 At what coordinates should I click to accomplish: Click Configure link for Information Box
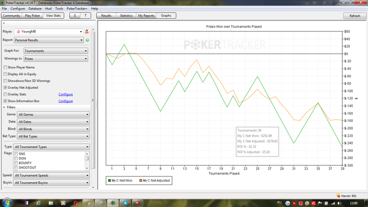(x=66, y=101)
